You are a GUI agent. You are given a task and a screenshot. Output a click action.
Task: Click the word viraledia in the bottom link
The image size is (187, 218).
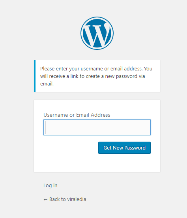pyautogui.click(x=77, y=199)
